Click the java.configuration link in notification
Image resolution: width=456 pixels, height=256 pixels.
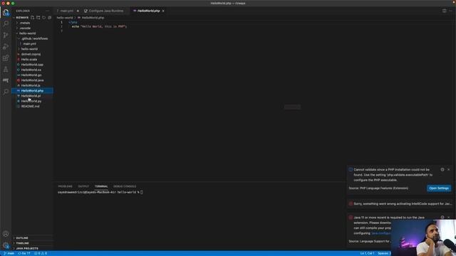coord(381,233)
